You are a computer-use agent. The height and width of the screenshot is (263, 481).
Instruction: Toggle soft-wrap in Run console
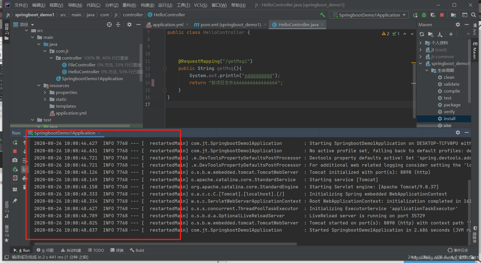click(x=25, y=161)
